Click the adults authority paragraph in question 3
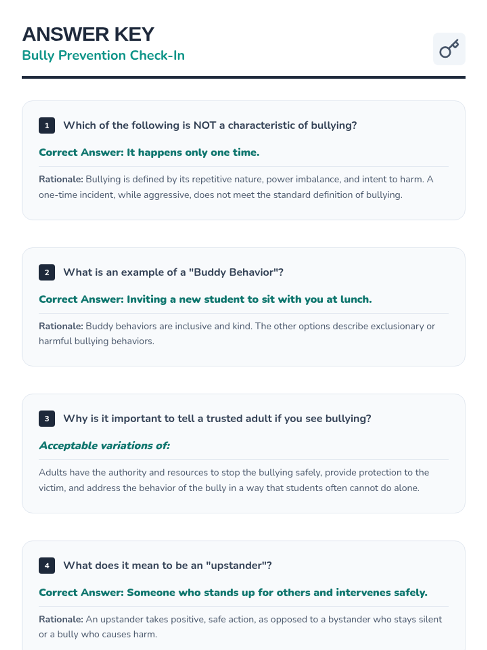Screen dimensions: 487x650 [233, 480]
